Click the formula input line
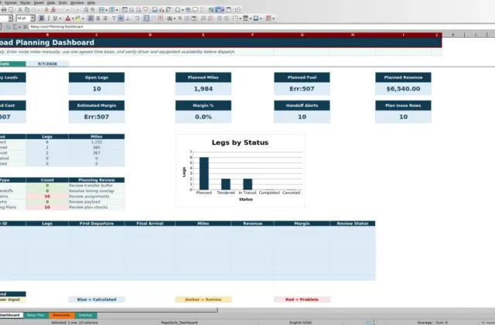Screen dimensions: 495x325 click(262, 27)
